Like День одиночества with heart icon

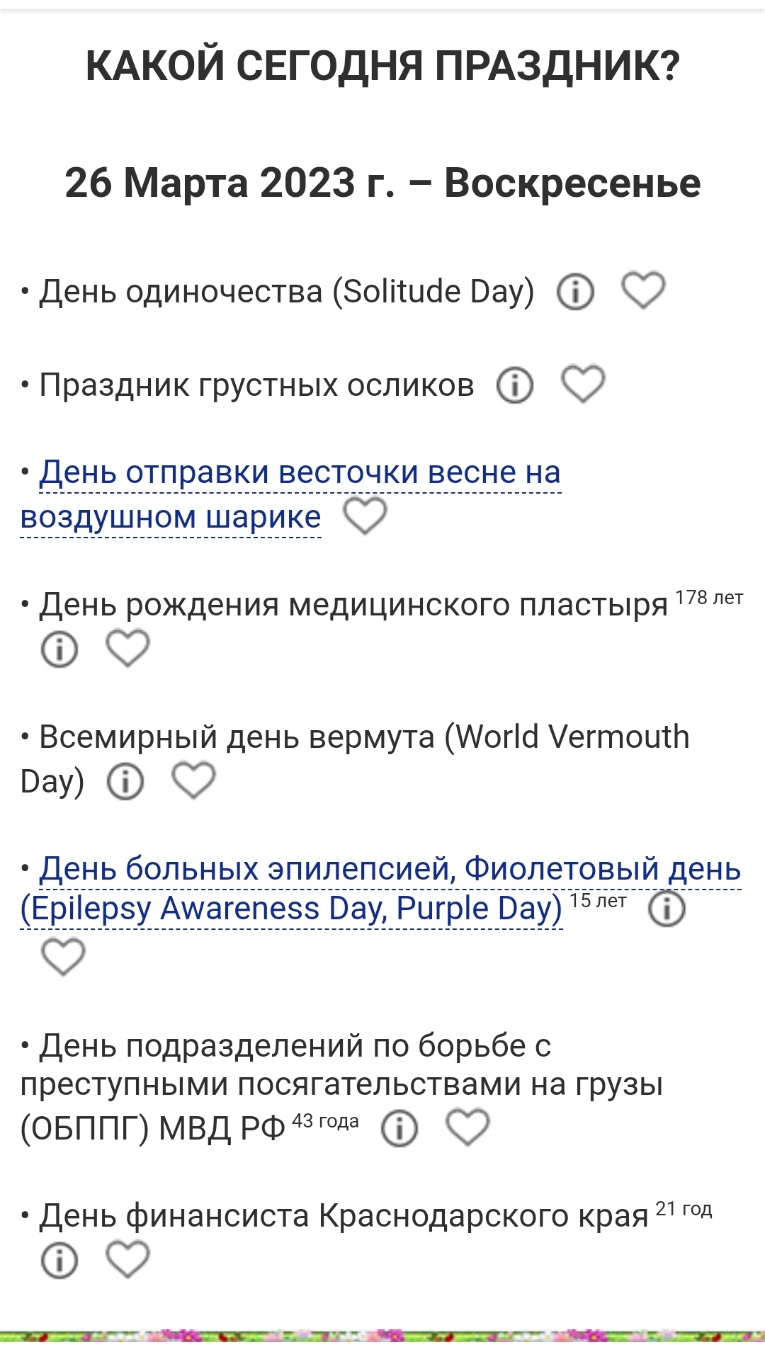(643, 290)
